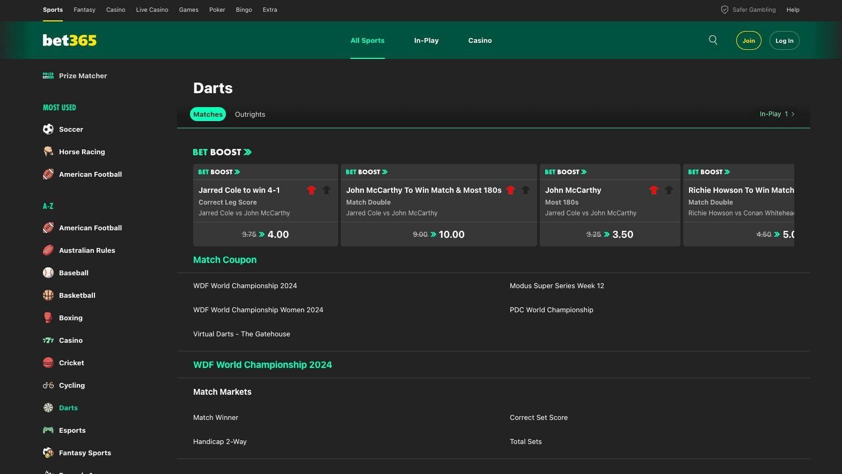Switch to the Matches tab
The width and height of the screenshot is (842, 474).
coord(208,114)
